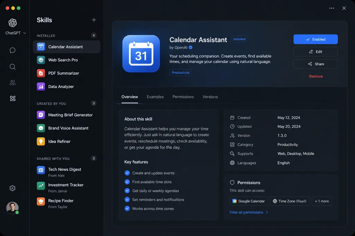Click the Recipe Finder chef hat icon
Image resolution: width=355 pixels, height=236 pixels.
[x=41, y=201]
